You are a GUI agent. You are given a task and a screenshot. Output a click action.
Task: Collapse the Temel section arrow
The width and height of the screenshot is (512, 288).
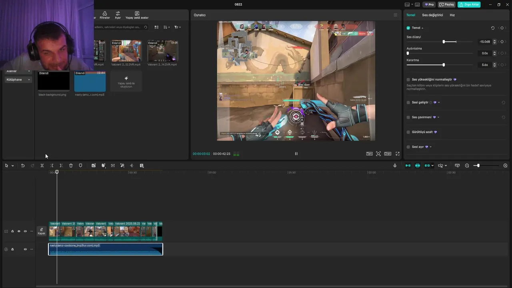click(422, 28)
